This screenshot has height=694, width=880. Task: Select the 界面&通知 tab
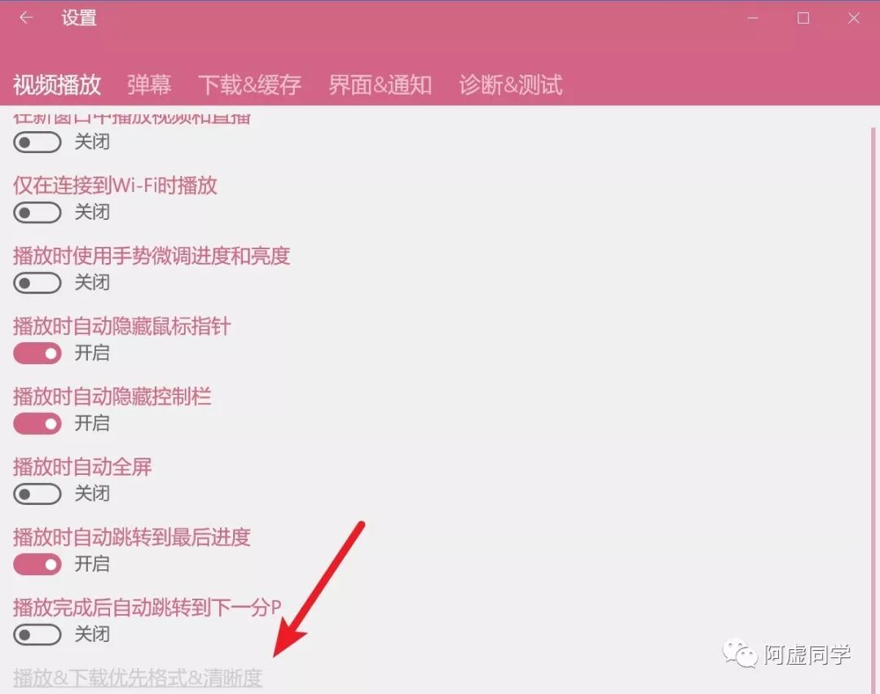coord(380,85)
